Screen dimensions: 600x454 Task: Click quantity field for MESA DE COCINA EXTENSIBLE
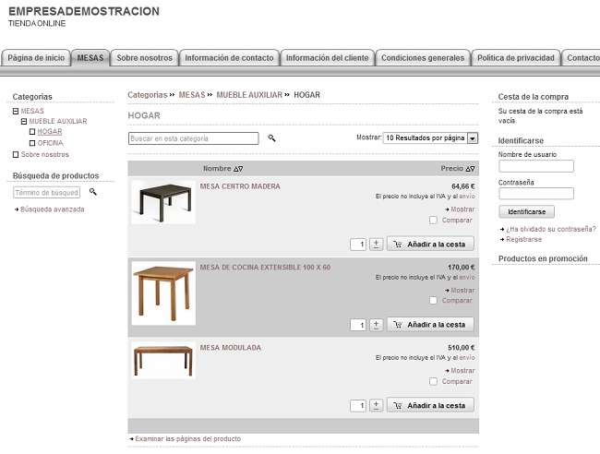tap(358, 325)
